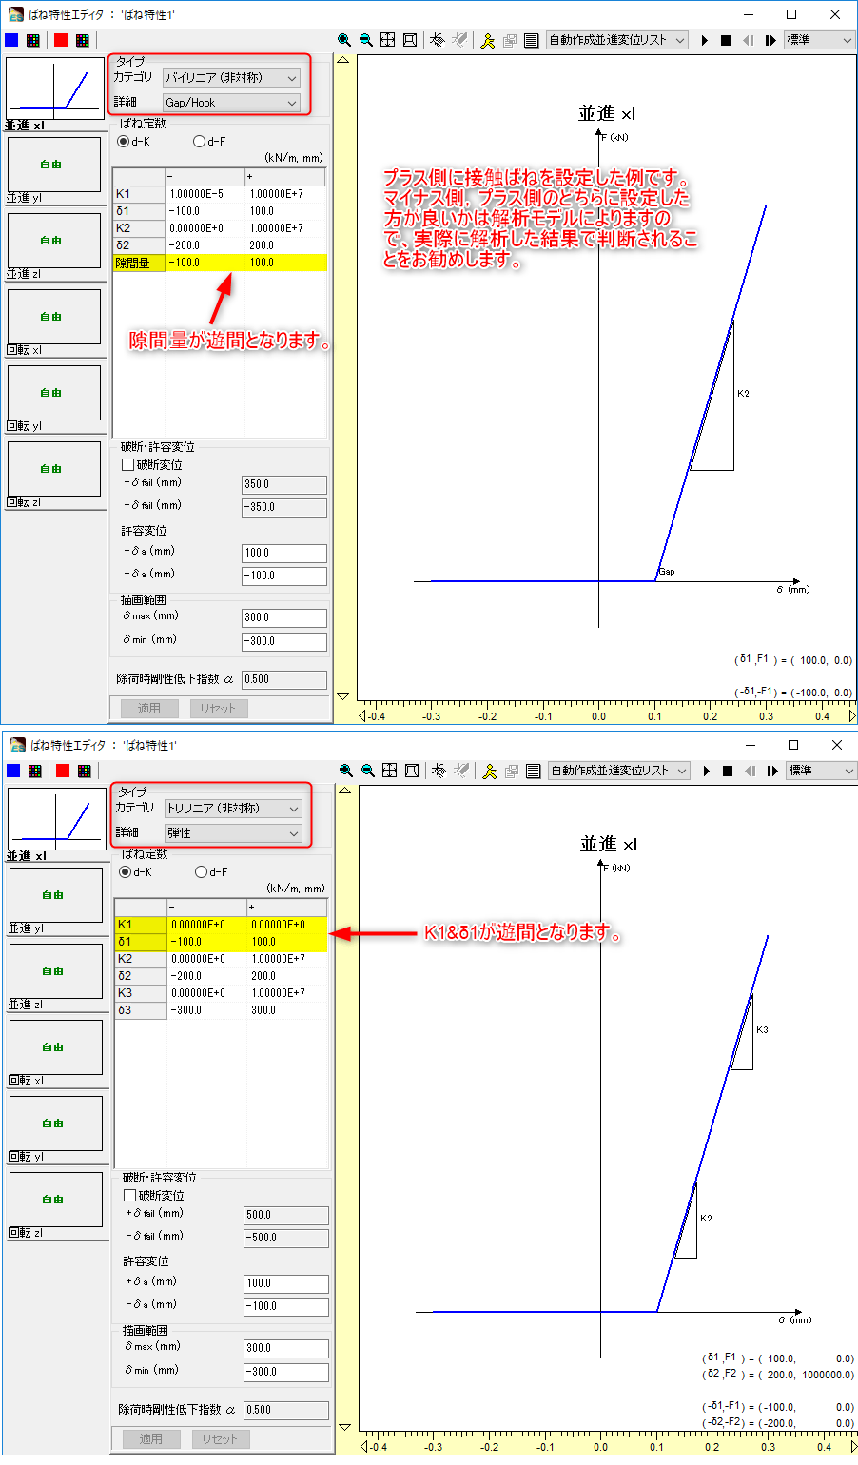Image resolution: width=858 pixels, height=1465 pixels.
Task: Open 自動作成並進変位リスト dropdown in upper window
Action: coord(616,40)
